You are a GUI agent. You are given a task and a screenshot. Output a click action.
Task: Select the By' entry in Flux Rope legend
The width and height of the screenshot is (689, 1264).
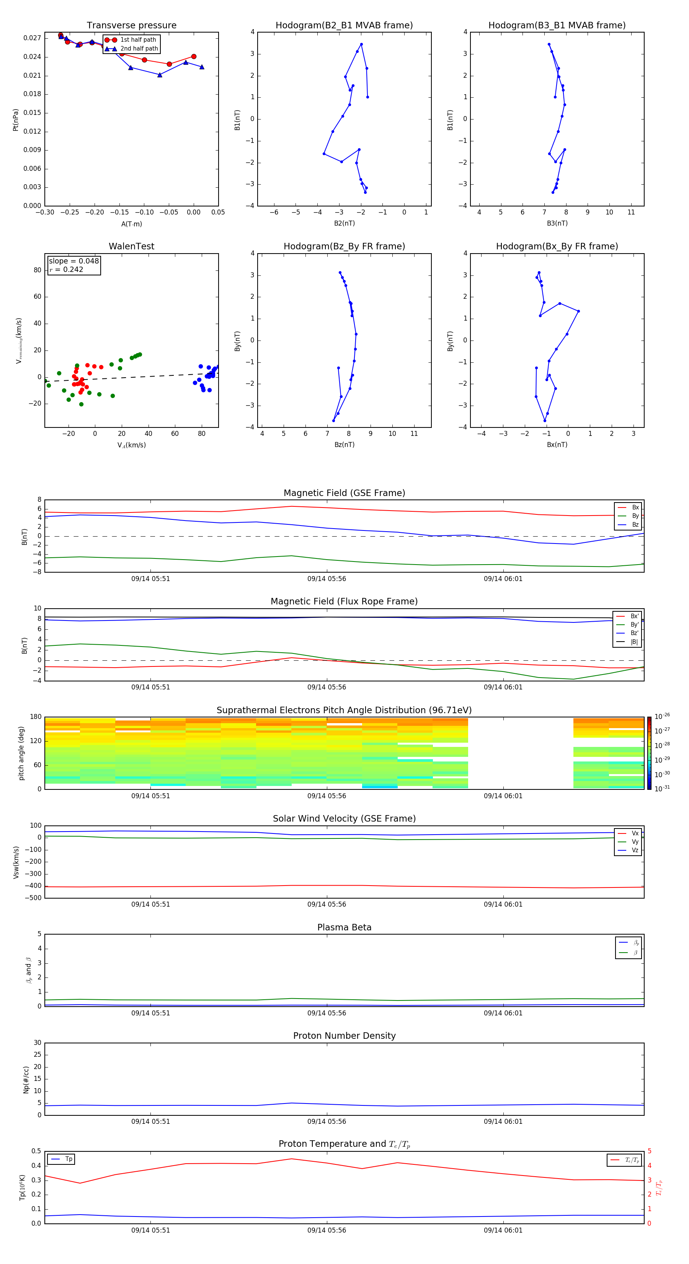pos(628,625)
